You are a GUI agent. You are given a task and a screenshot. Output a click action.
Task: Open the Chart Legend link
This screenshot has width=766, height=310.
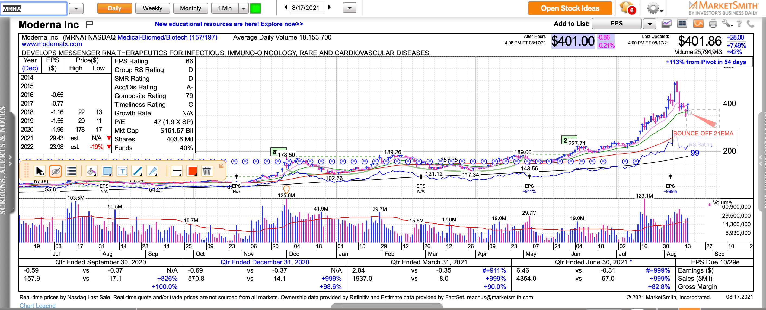point(37,306)
